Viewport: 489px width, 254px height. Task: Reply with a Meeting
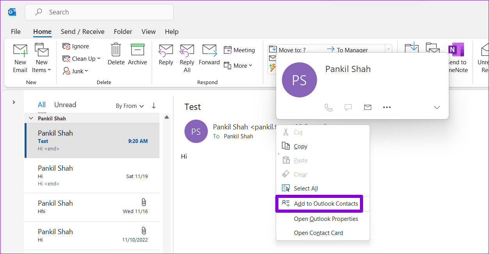[239, 50]
